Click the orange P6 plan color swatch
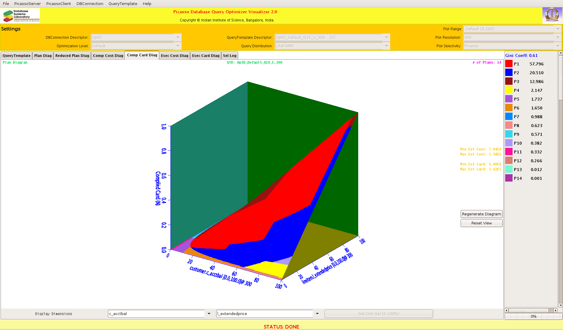 (509, 108)
